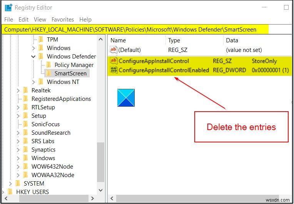Image resolution: width=294 pixels, height=204 pixels.
Task: Minimize the Registry Editor window
Action: point(264,7)
